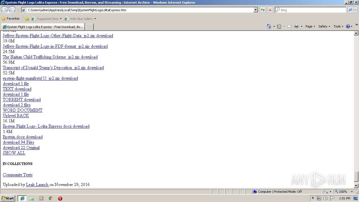The image size is (359, 202).
Task: Expand search provider dropdown arrow
Action: tap(356, 10)
